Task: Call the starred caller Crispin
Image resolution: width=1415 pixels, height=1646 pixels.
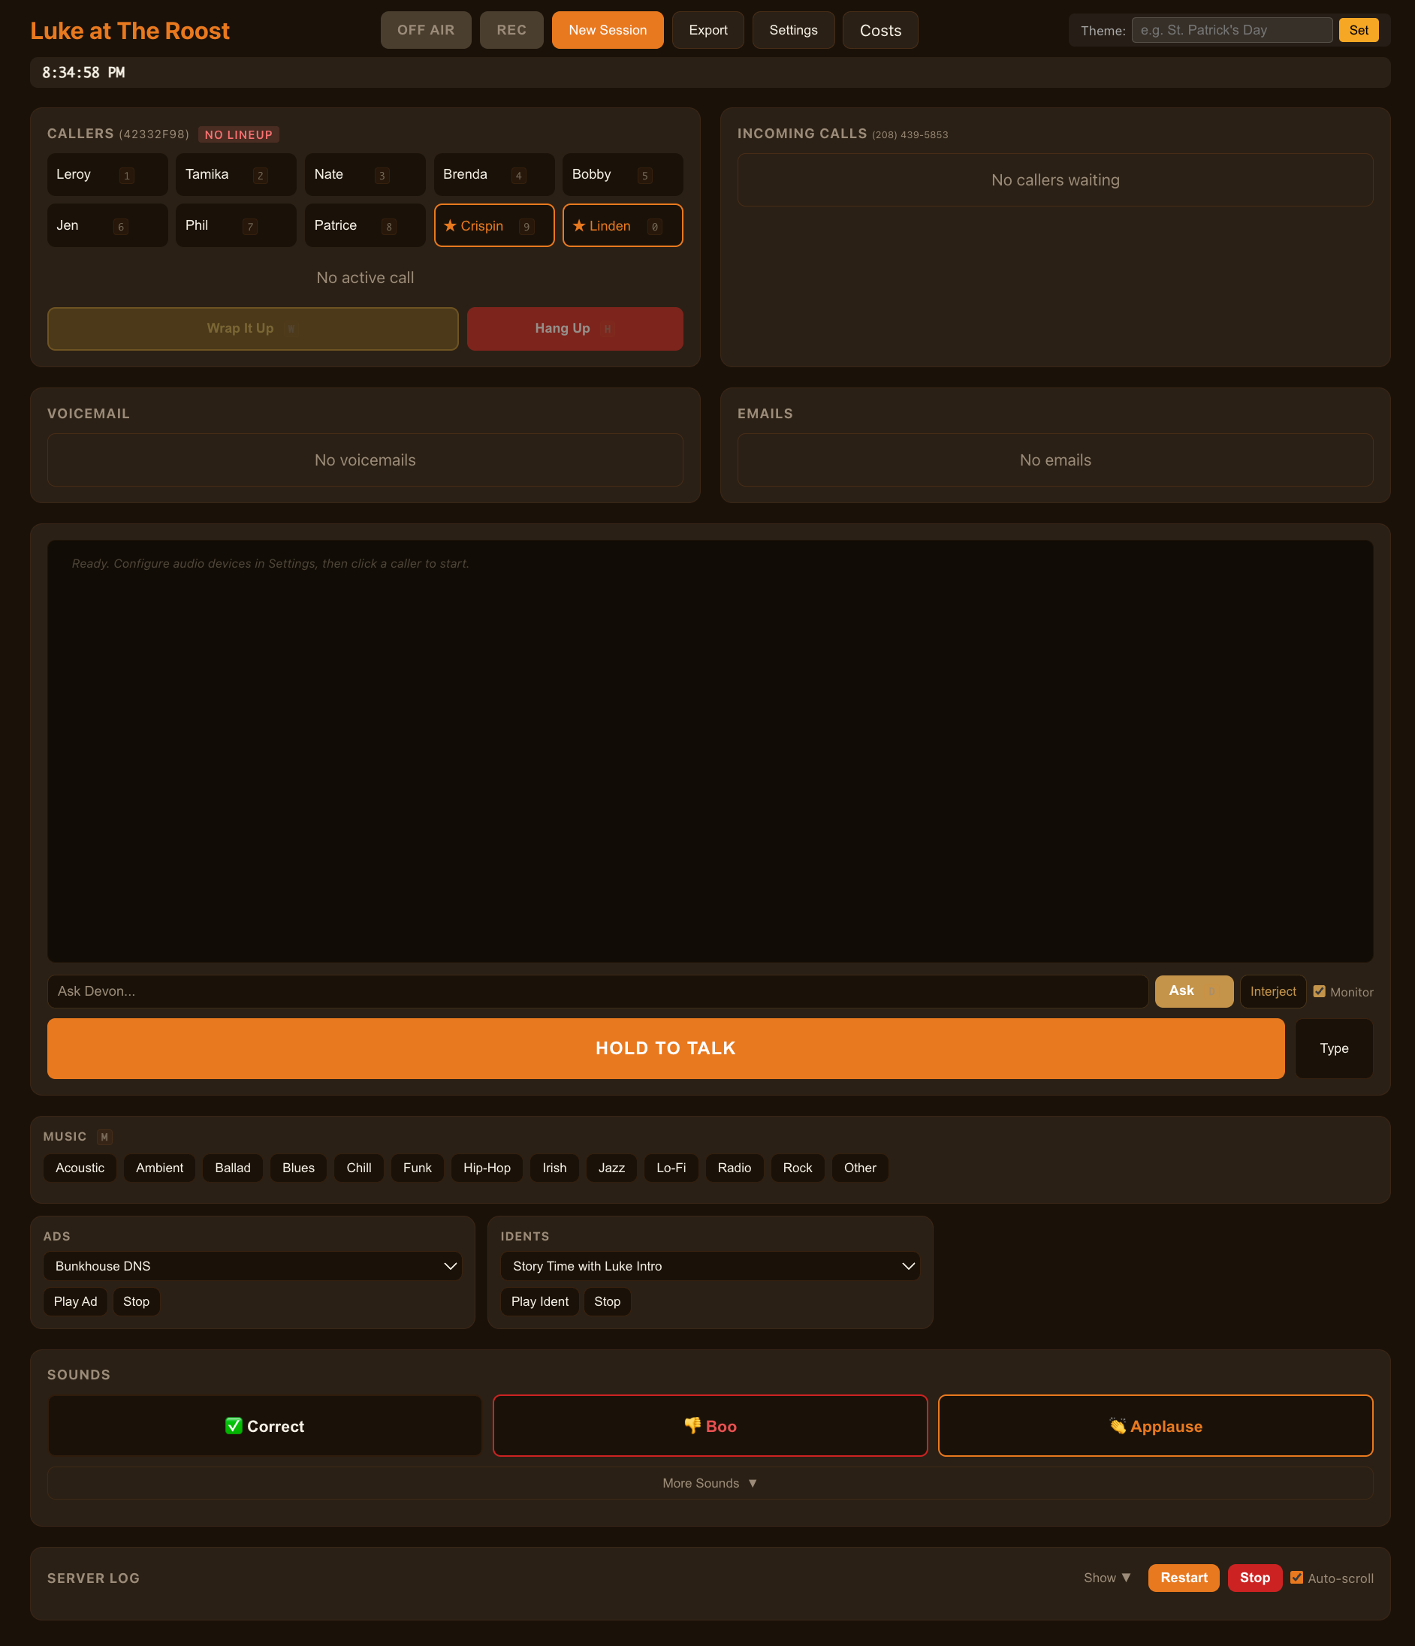Action: click(493, 225)
